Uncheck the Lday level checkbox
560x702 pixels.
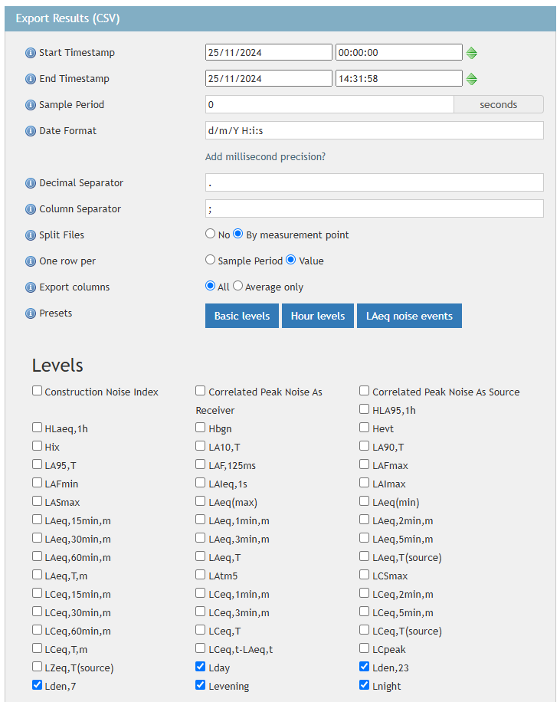pyautogui.click(x=201, y=667)
